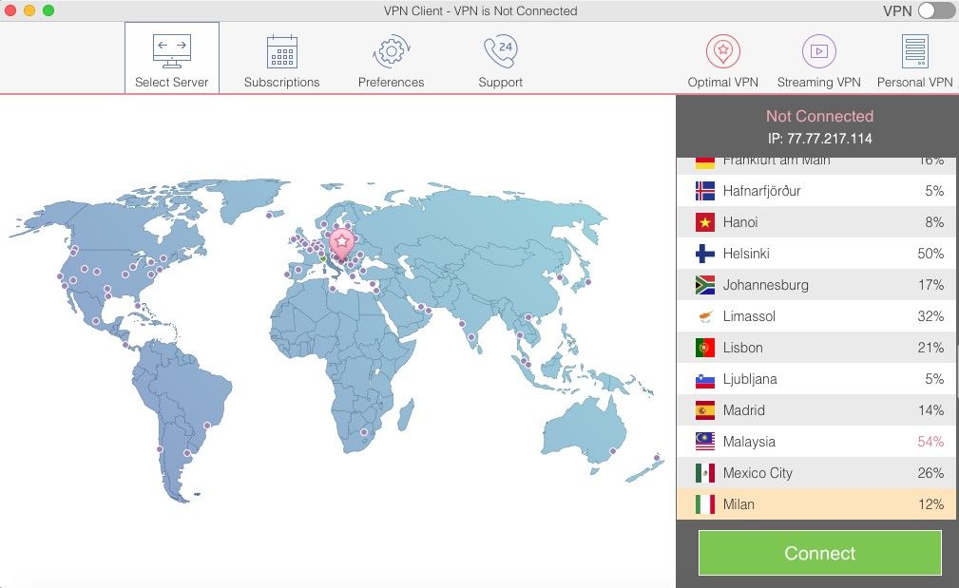Select the Malaysia server
This screenshot has width=959, height=588.
coord(815,441)
